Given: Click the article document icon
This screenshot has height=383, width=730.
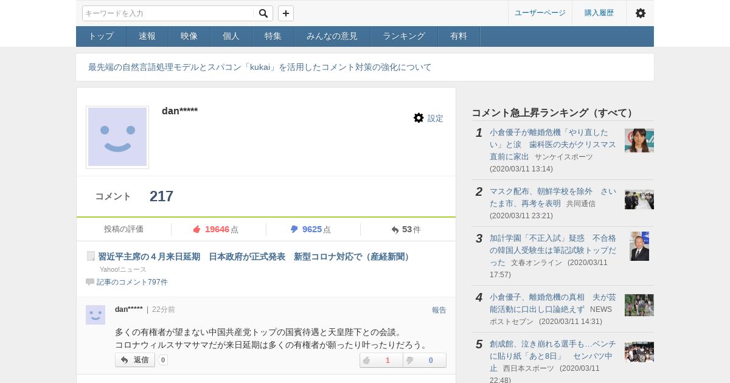Looking at the screenshot, I should coord(91,257).
